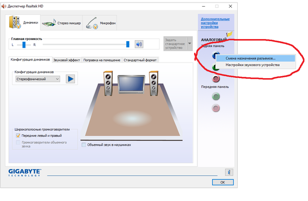Screen dimensions: 308x201
Task: Click the information icon button
Action: pos(229,172)
